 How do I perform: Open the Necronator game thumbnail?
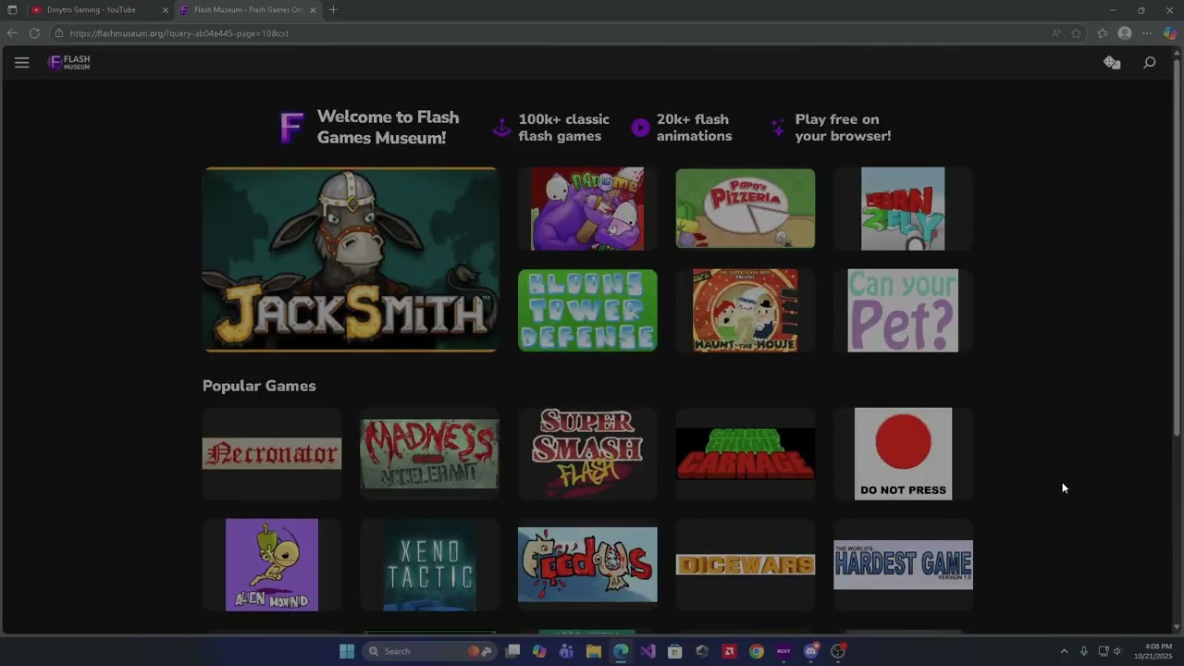[x=272, y=454]
